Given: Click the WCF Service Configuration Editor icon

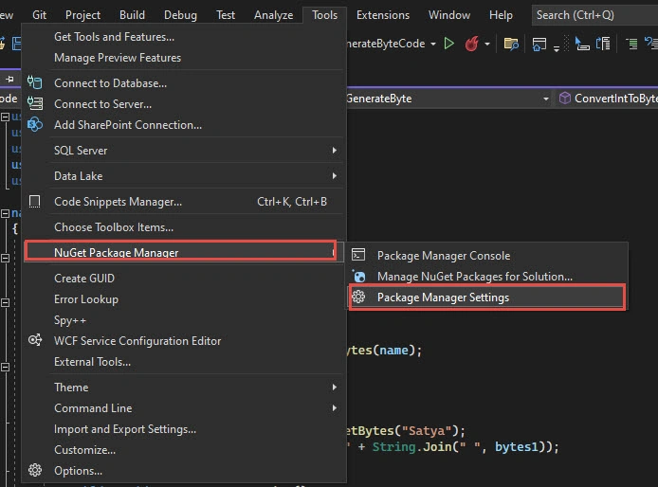Looking at the screenshot, I should point(35,340).
